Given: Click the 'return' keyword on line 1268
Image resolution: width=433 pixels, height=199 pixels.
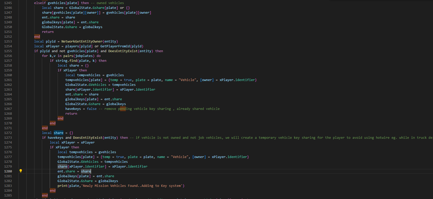Looking at the screenshot, I should click(x=71, y=114).
